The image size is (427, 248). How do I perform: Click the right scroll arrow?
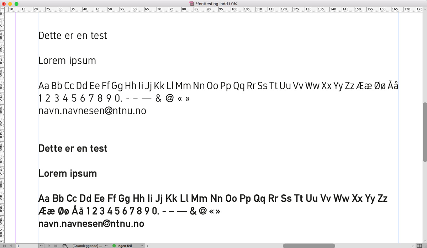point(412,246)
